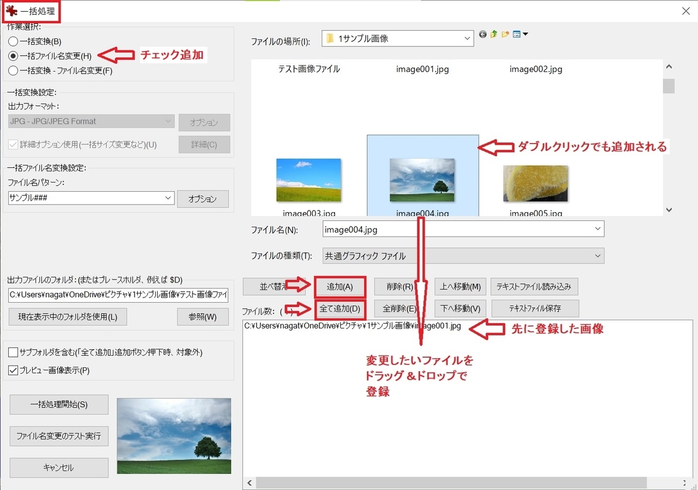
Task: Click the create new folder icon
Action: (504, 34)
